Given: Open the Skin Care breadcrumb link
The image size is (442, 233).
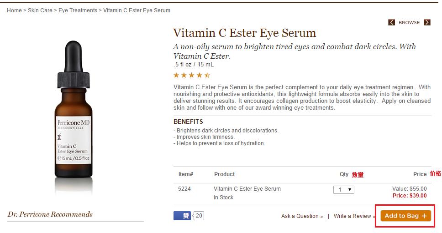Looking at the screenshot, I should [x=40, y=10].
